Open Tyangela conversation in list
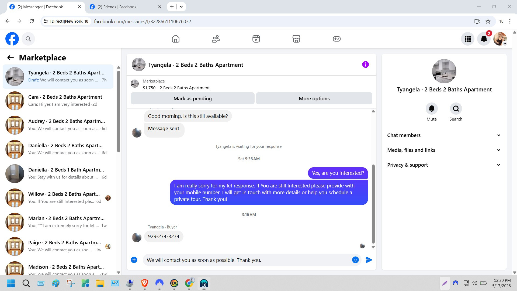 (58, 77)
